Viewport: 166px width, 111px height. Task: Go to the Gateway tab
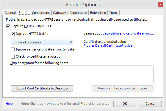tap(59, 13)
